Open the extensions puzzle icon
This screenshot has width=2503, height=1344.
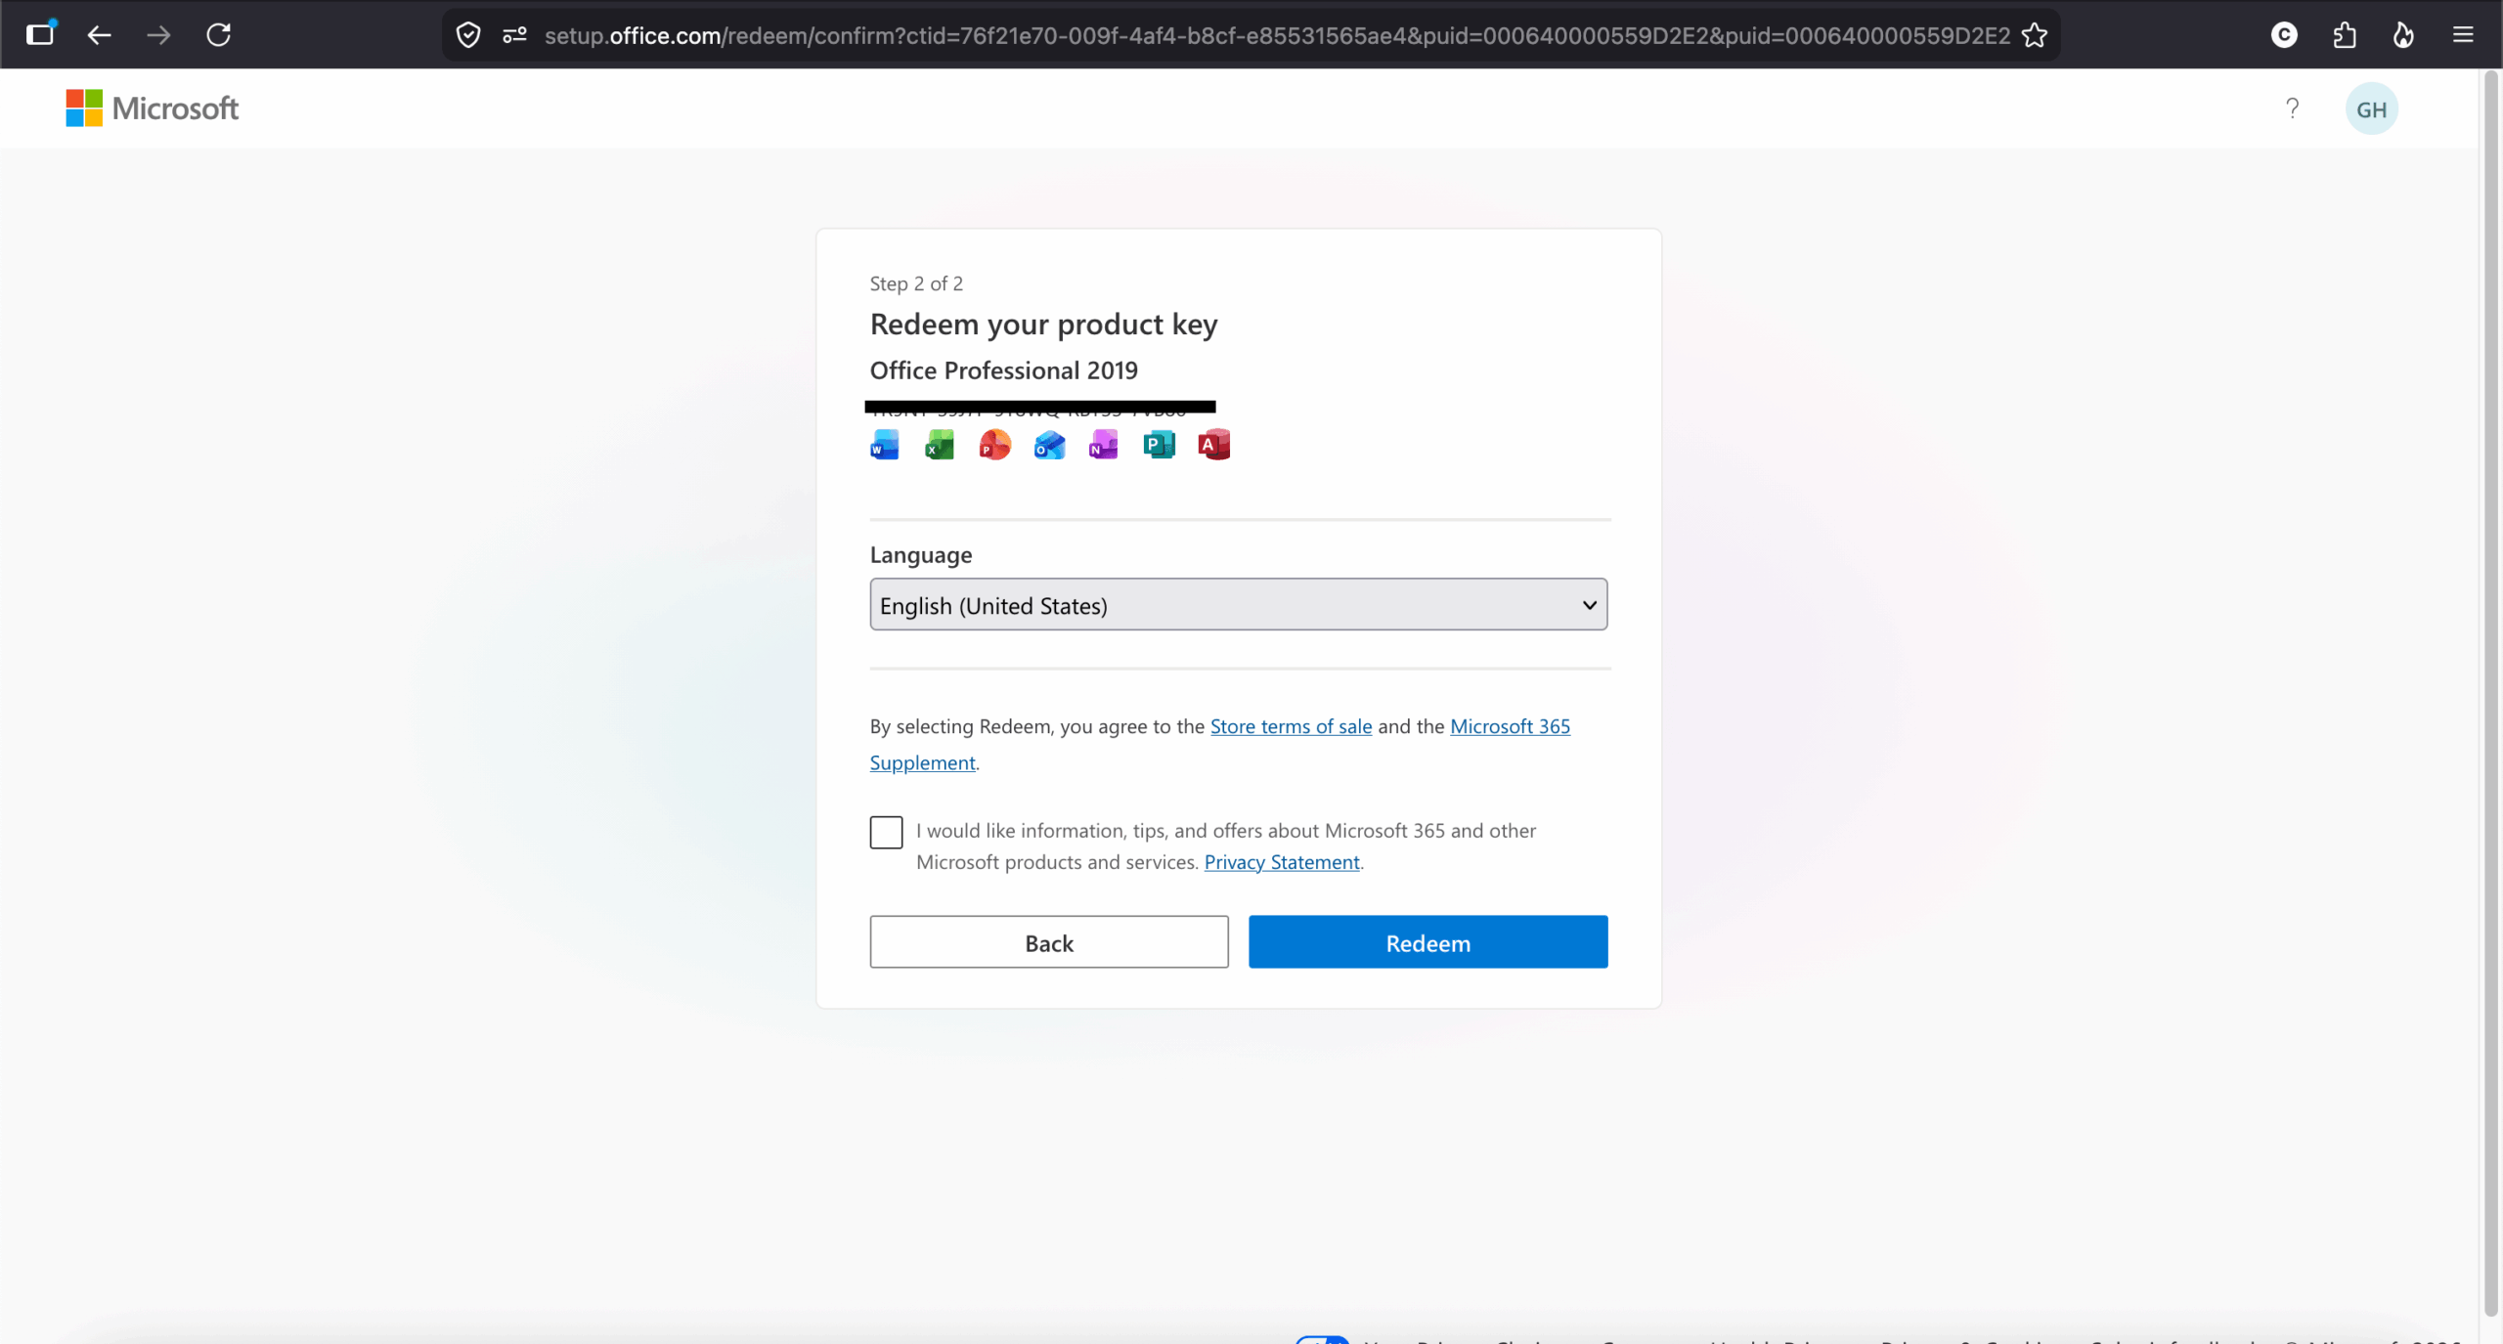(2344, 35)
